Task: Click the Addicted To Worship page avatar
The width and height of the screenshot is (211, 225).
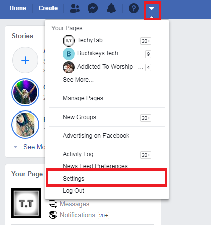Action: 69,67
